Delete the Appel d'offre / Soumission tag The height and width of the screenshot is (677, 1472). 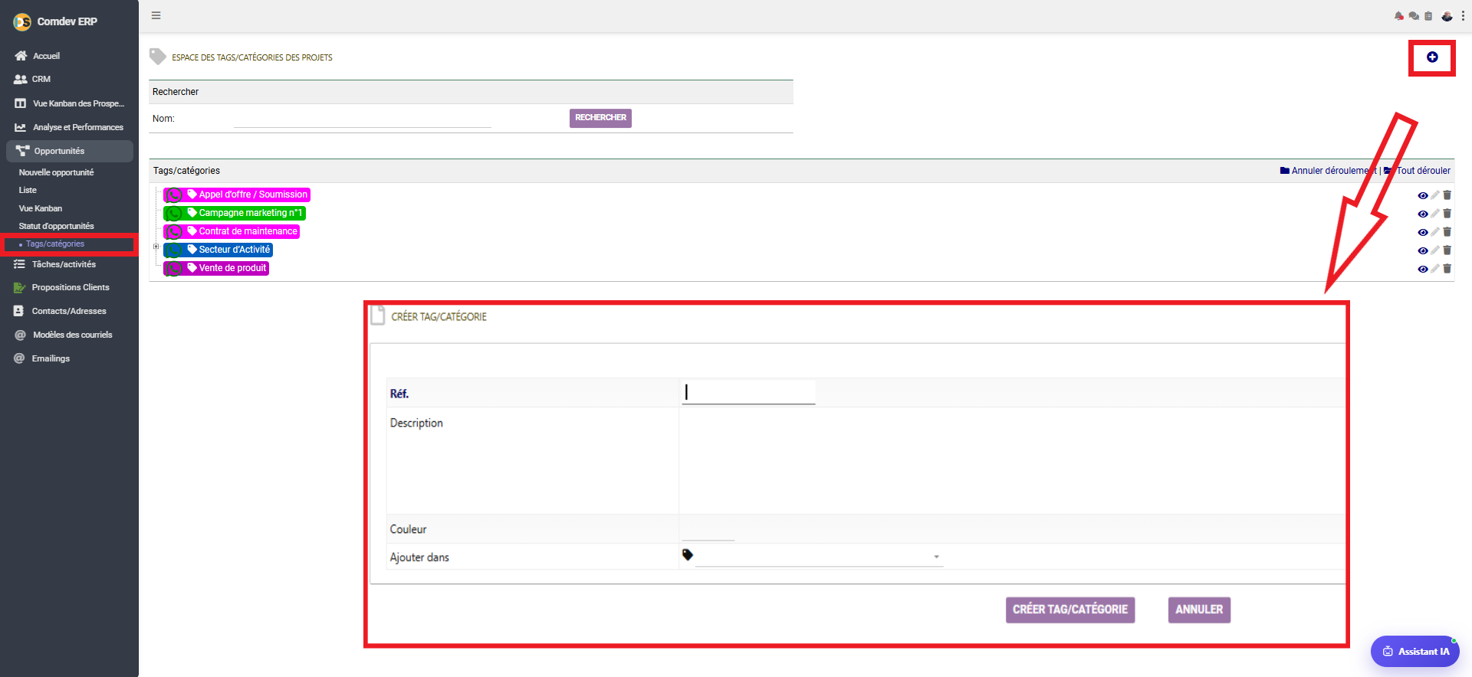[1447, 195]
